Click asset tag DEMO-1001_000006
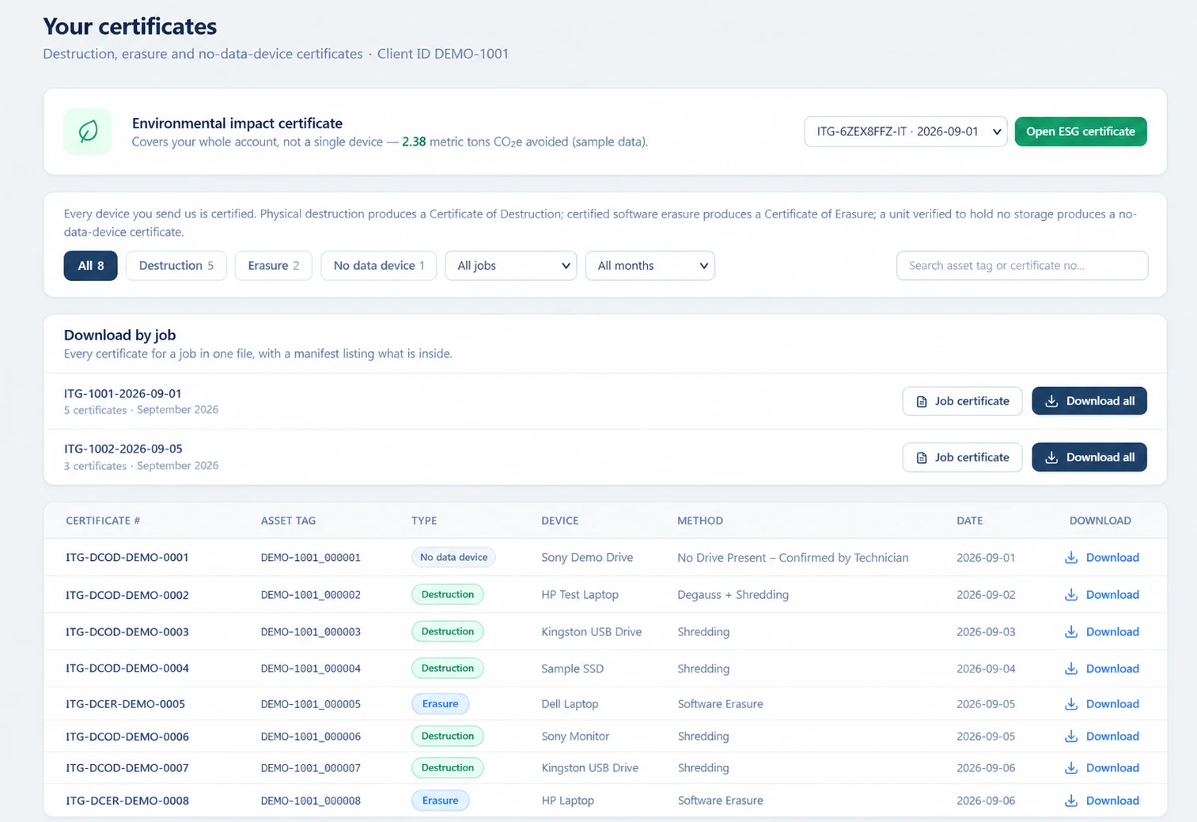1197x822 pixels. (311, 737)
